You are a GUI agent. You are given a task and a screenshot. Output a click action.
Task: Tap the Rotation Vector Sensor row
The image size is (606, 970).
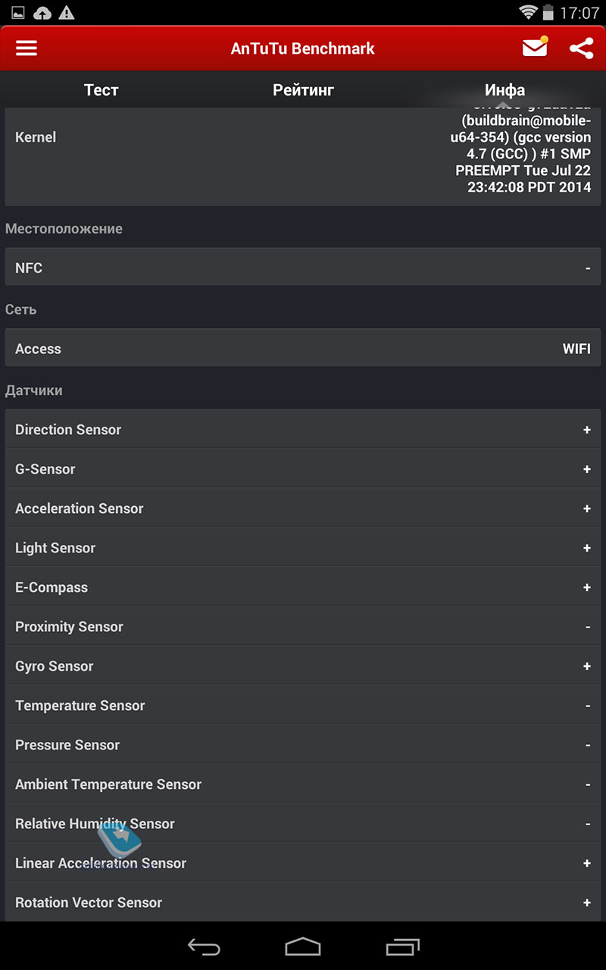coord(303,903)
